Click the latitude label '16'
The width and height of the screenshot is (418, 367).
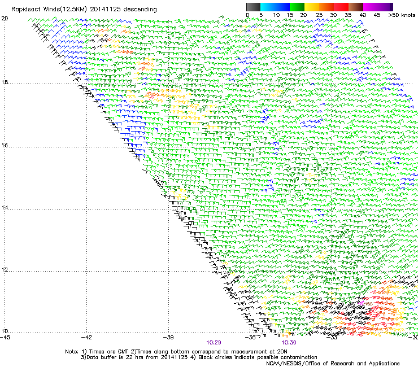point(5,145)
